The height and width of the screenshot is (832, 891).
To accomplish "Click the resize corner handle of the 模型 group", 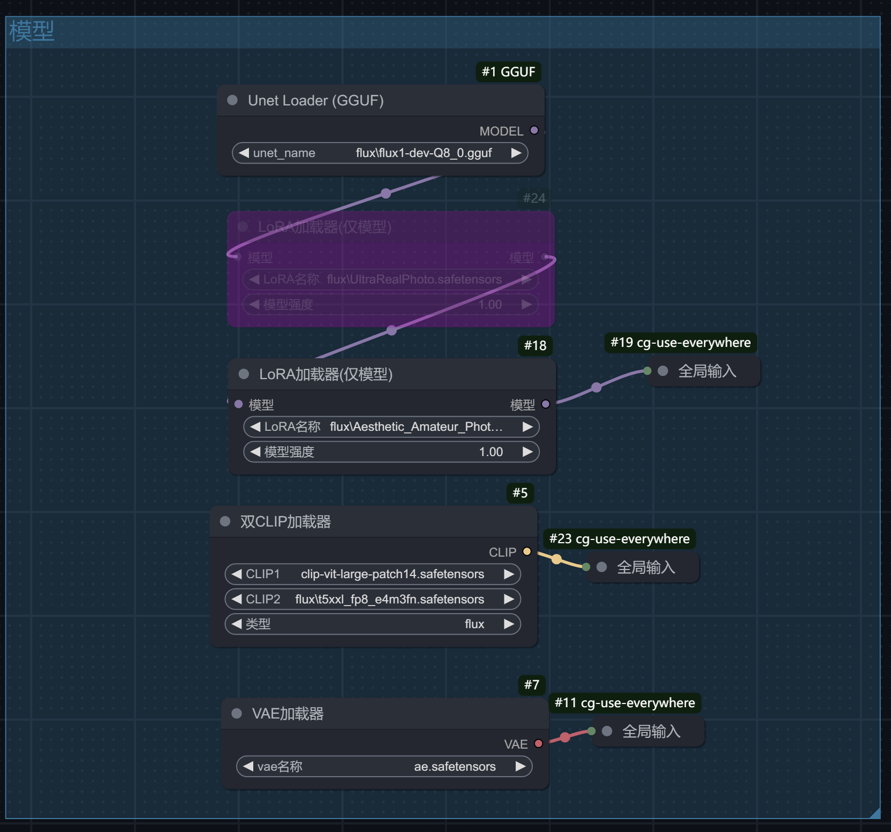I will click(x=875, y=813).
